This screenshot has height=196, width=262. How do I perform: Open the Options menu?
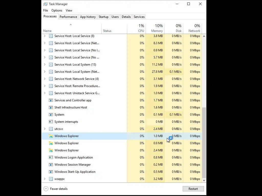click(x=57, y=10)
